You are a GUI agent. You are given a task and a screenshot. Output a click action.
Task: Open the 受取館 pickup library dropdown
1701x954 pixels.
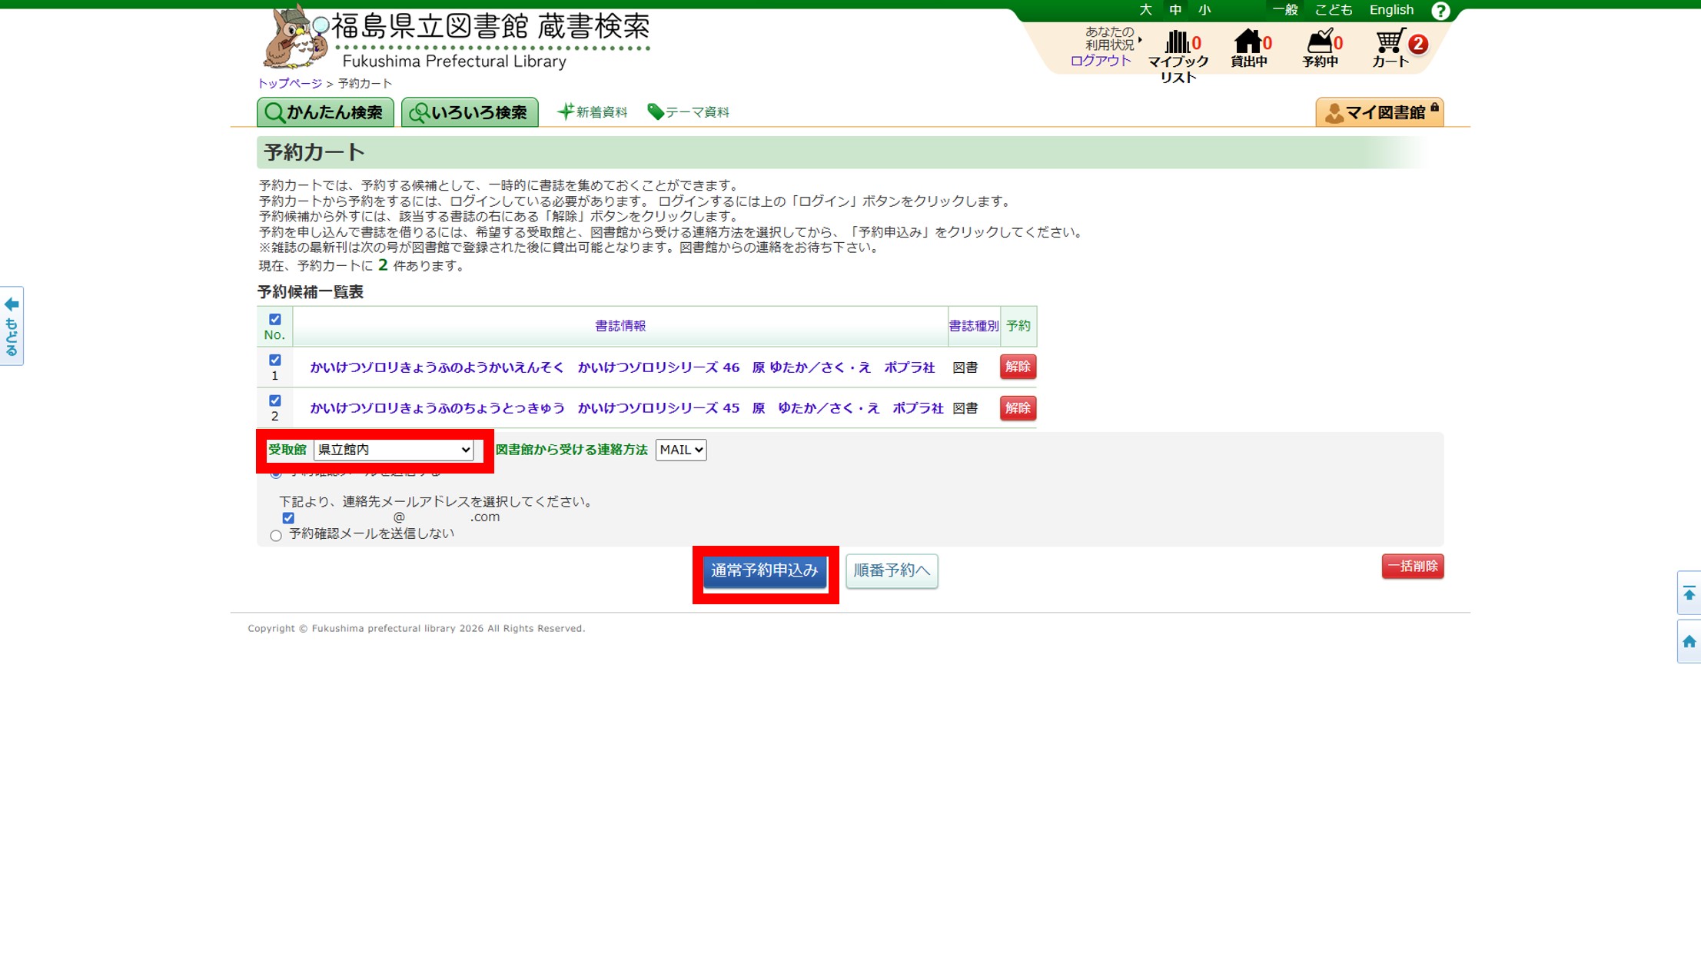pos(394,450)
